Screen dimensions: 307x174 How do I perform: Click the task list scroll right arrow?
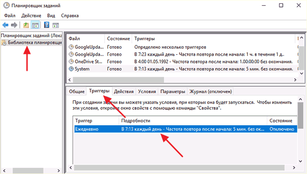point(295,80)
